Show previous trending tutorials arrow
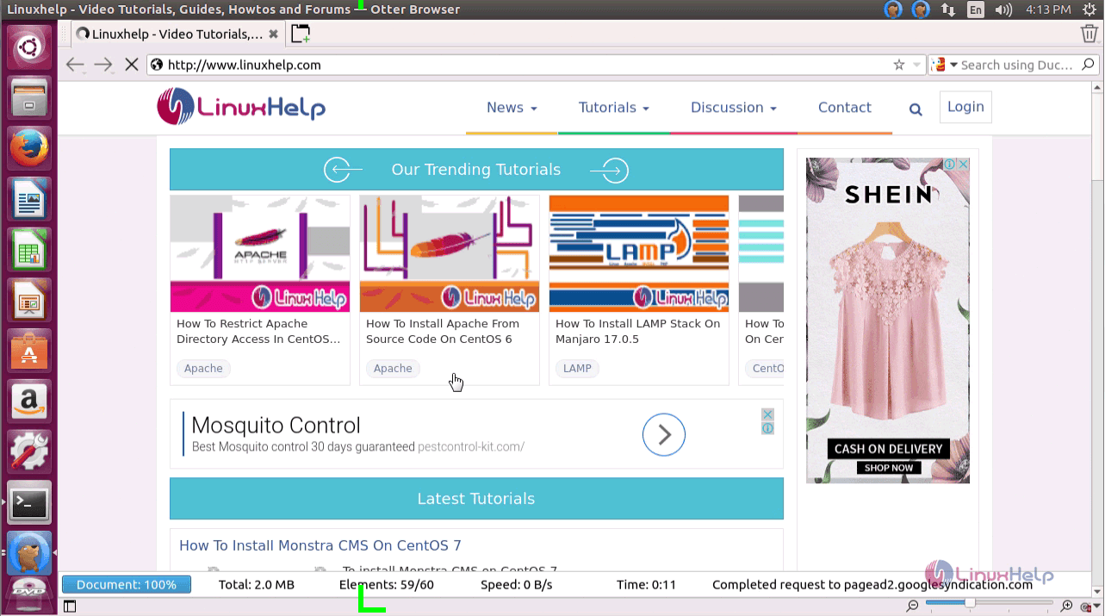The height and width of the screenshot is (616, 1105). 343,170
